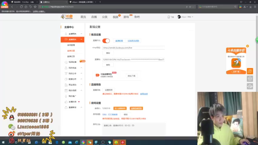Reload the page with refresh icon
The width and height of the screenshot is (258, 145).
click(21, 7)
